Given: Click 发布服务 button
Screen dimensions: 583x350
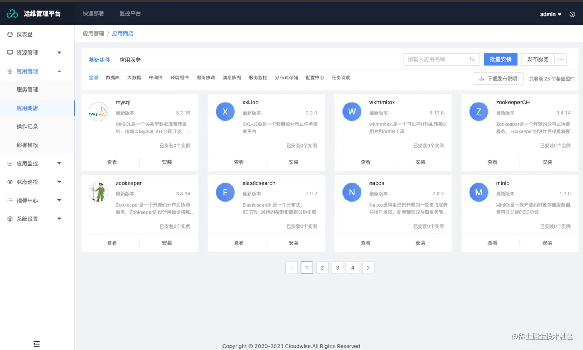Looking at the screenshot, I should click(538, 59).
